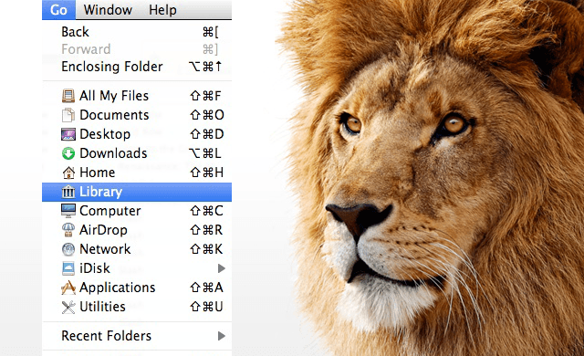
Task: Choose the Home entry text
Action: [98, 173]
